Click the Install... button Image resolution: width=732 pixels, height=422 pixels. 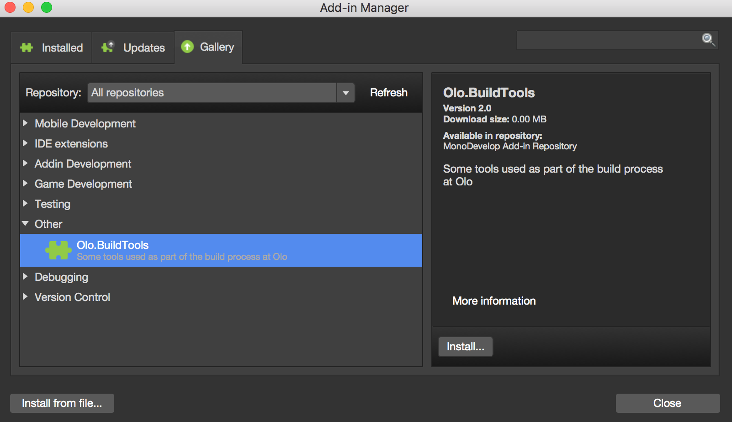click(466, 347)
